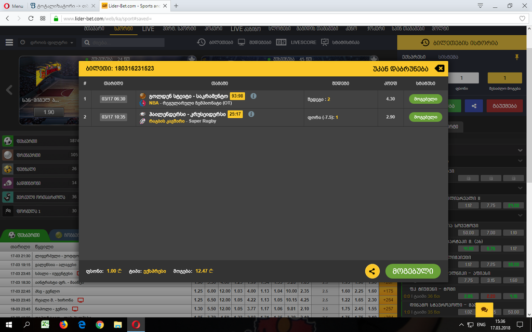The image size is (532, 332).
Task: Select ფეხბურთი football in sports list
Action: (40, 141)
